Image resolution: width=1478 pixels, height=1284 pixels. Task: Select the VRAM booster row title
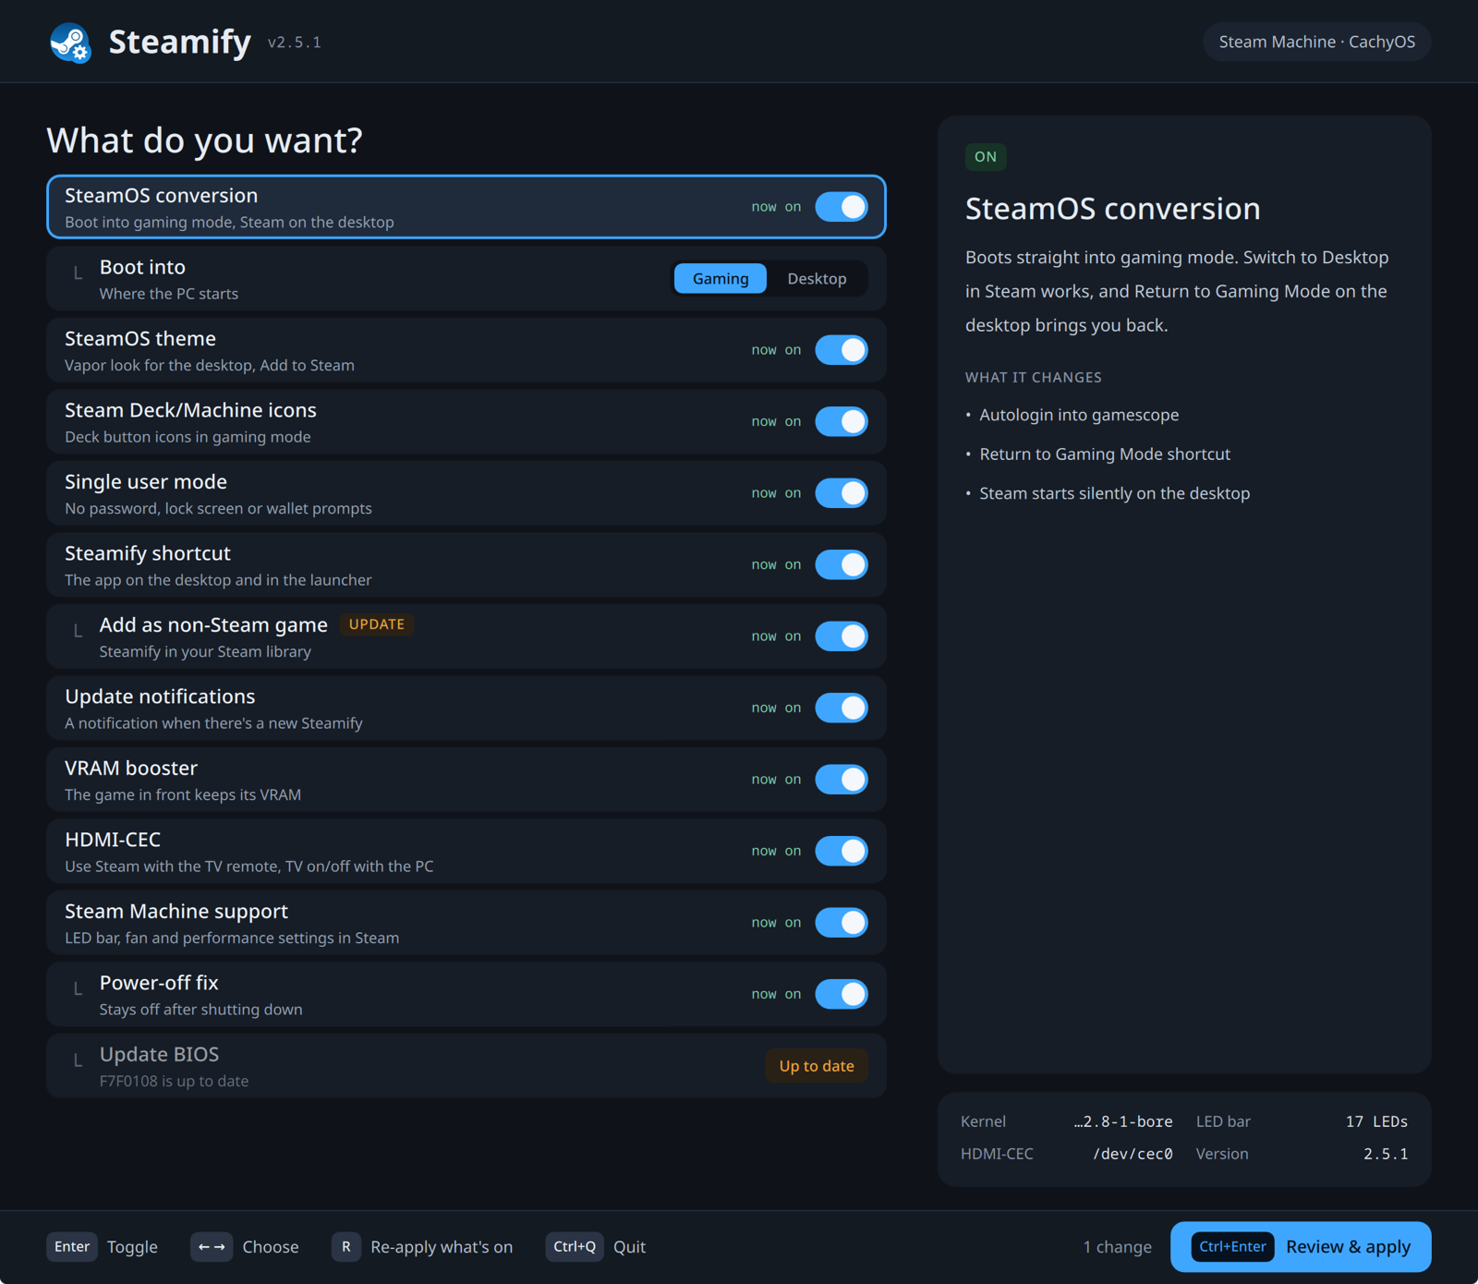coord(131,769)
